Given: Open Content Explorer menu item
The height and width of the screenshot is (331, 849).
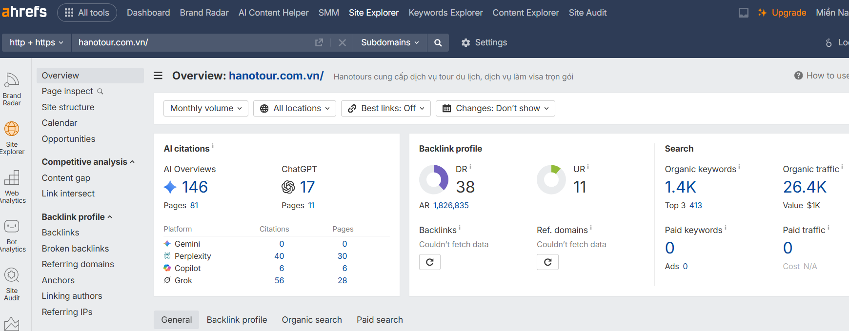Looking at the screenshot, I should tap(526, 13).
